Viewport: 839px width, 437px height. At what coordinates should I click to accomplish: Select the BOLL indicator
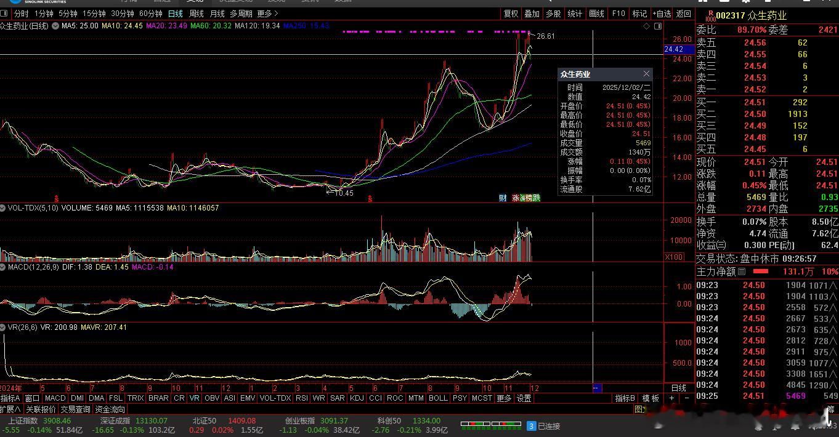[439, 398]
